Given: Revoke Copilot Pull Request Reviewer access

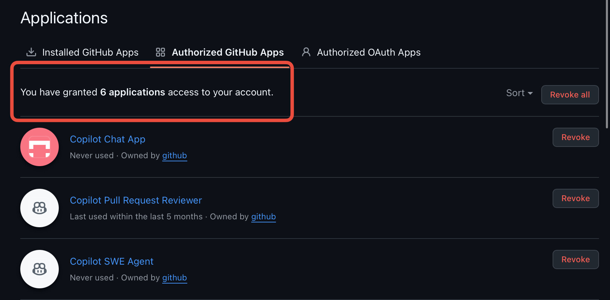Looking at the screenshot, I should (x=575, y=198).
